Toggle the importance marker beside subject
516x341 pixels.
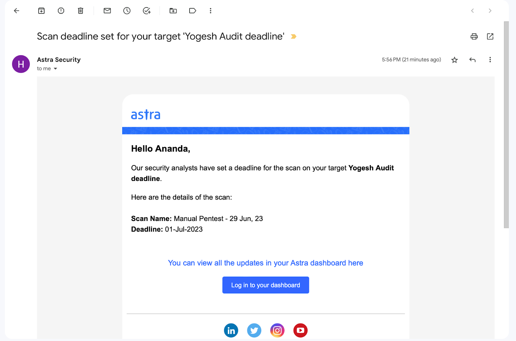(x=293, y=36)
